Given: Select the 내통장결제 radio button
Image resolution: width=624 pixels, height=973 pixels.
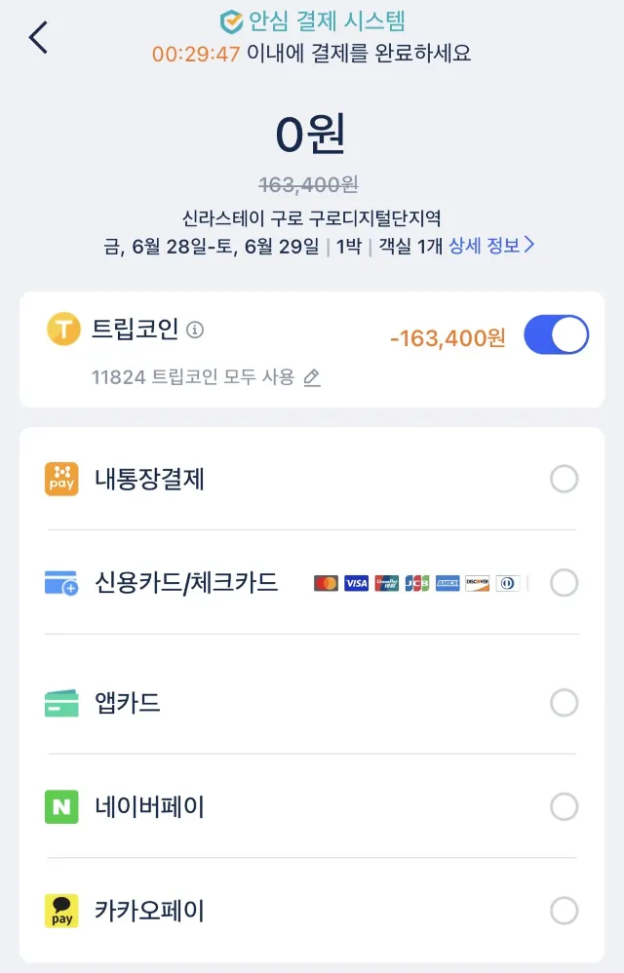Looking at the screenshot, I should 564,479.
